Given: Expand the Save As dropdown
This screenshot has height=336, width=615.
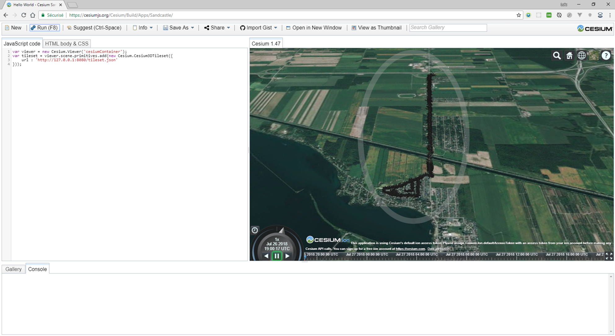Looking at the screenshot, I should click(179, 28).
